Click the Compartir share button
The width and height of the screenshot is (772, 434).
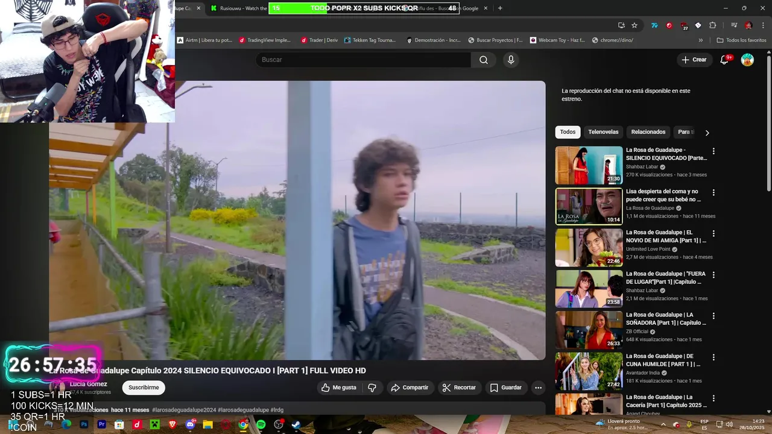click(x=410, y=388)
